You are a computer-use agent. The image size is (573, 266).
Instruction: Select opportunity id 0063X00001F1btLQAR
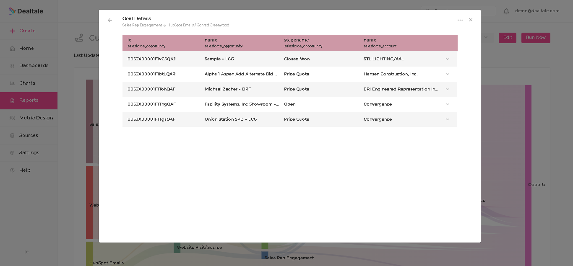point(151,74)
